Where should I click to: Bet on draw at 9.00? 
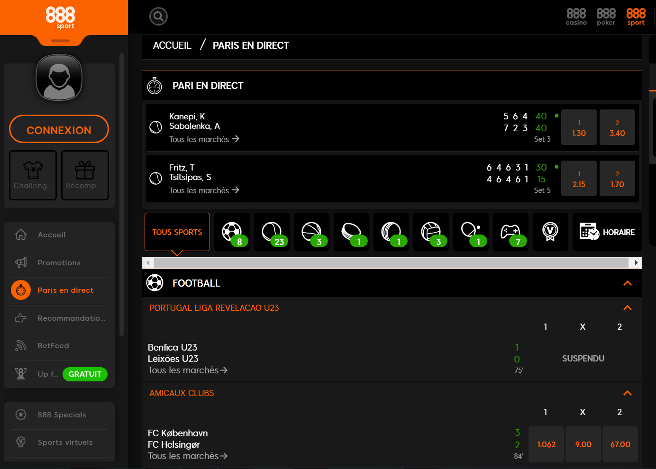(x=583, y=444)
